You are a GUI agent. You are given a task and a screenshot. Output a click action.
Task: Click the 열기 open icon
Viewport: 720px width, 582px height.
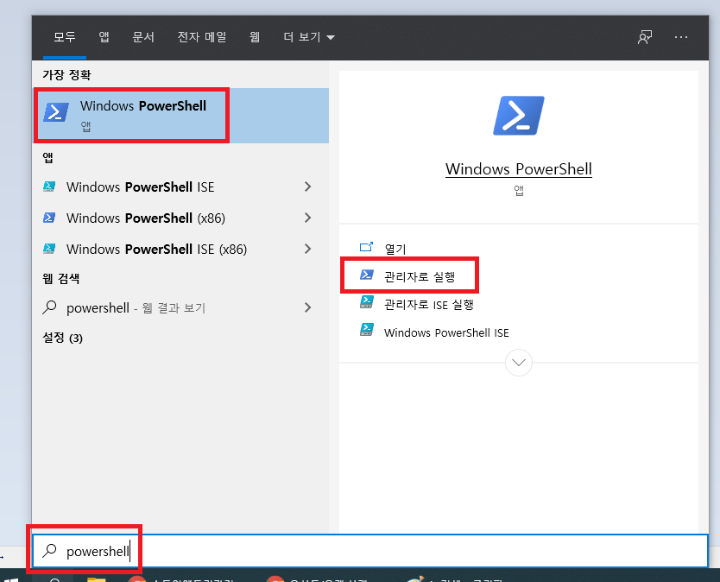(x=366, y=247)
